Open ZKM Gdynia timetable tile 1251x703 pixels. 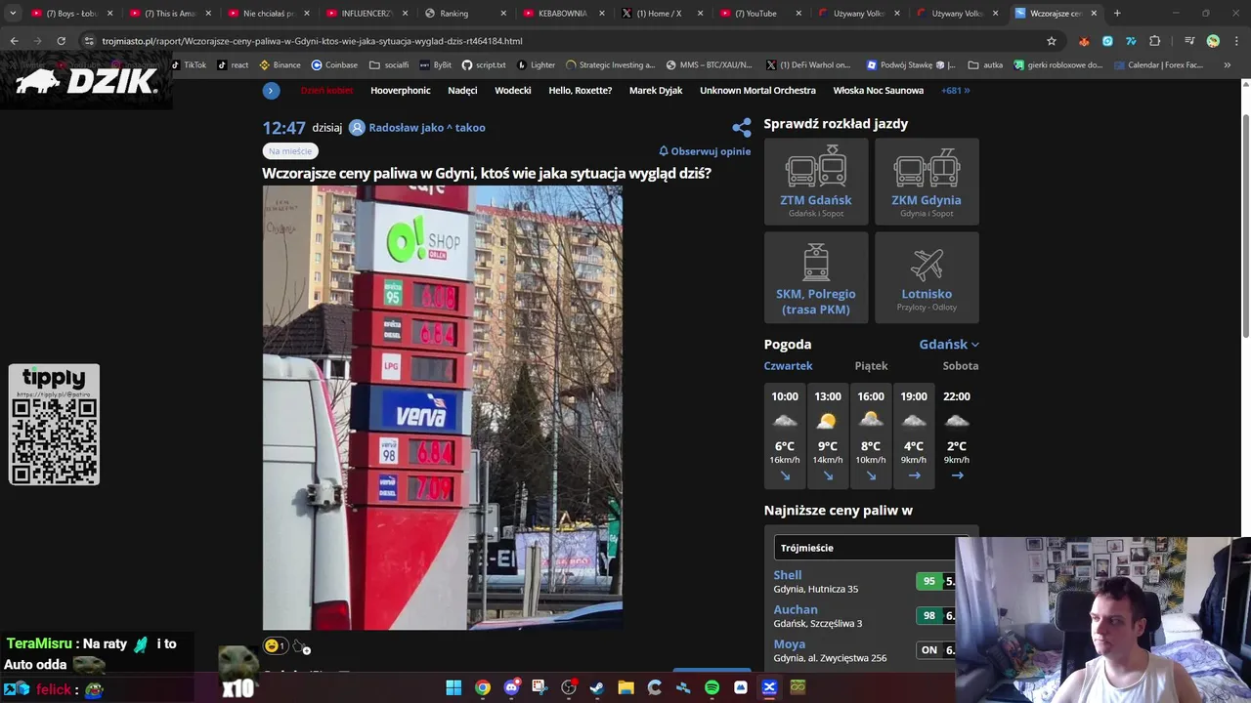point(927,182)
